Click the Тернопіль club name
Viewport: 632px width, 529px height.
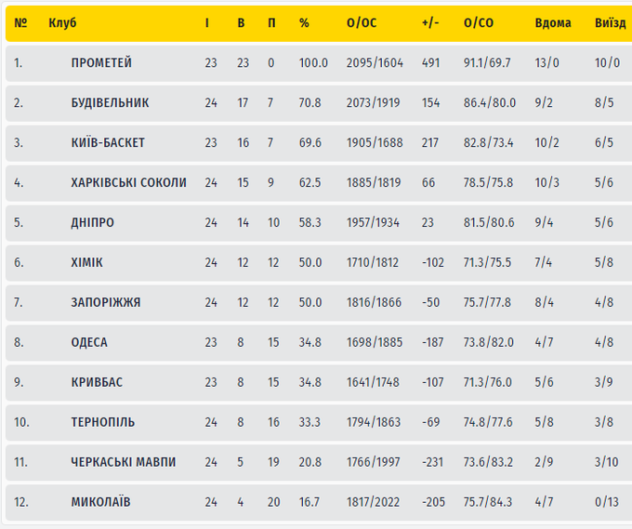coord(102,422)
